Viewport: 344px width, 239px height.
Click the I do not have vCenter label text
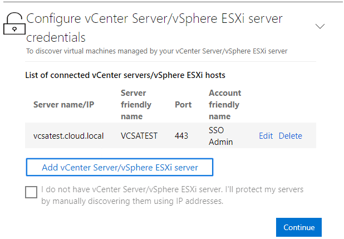click(173, 189)
